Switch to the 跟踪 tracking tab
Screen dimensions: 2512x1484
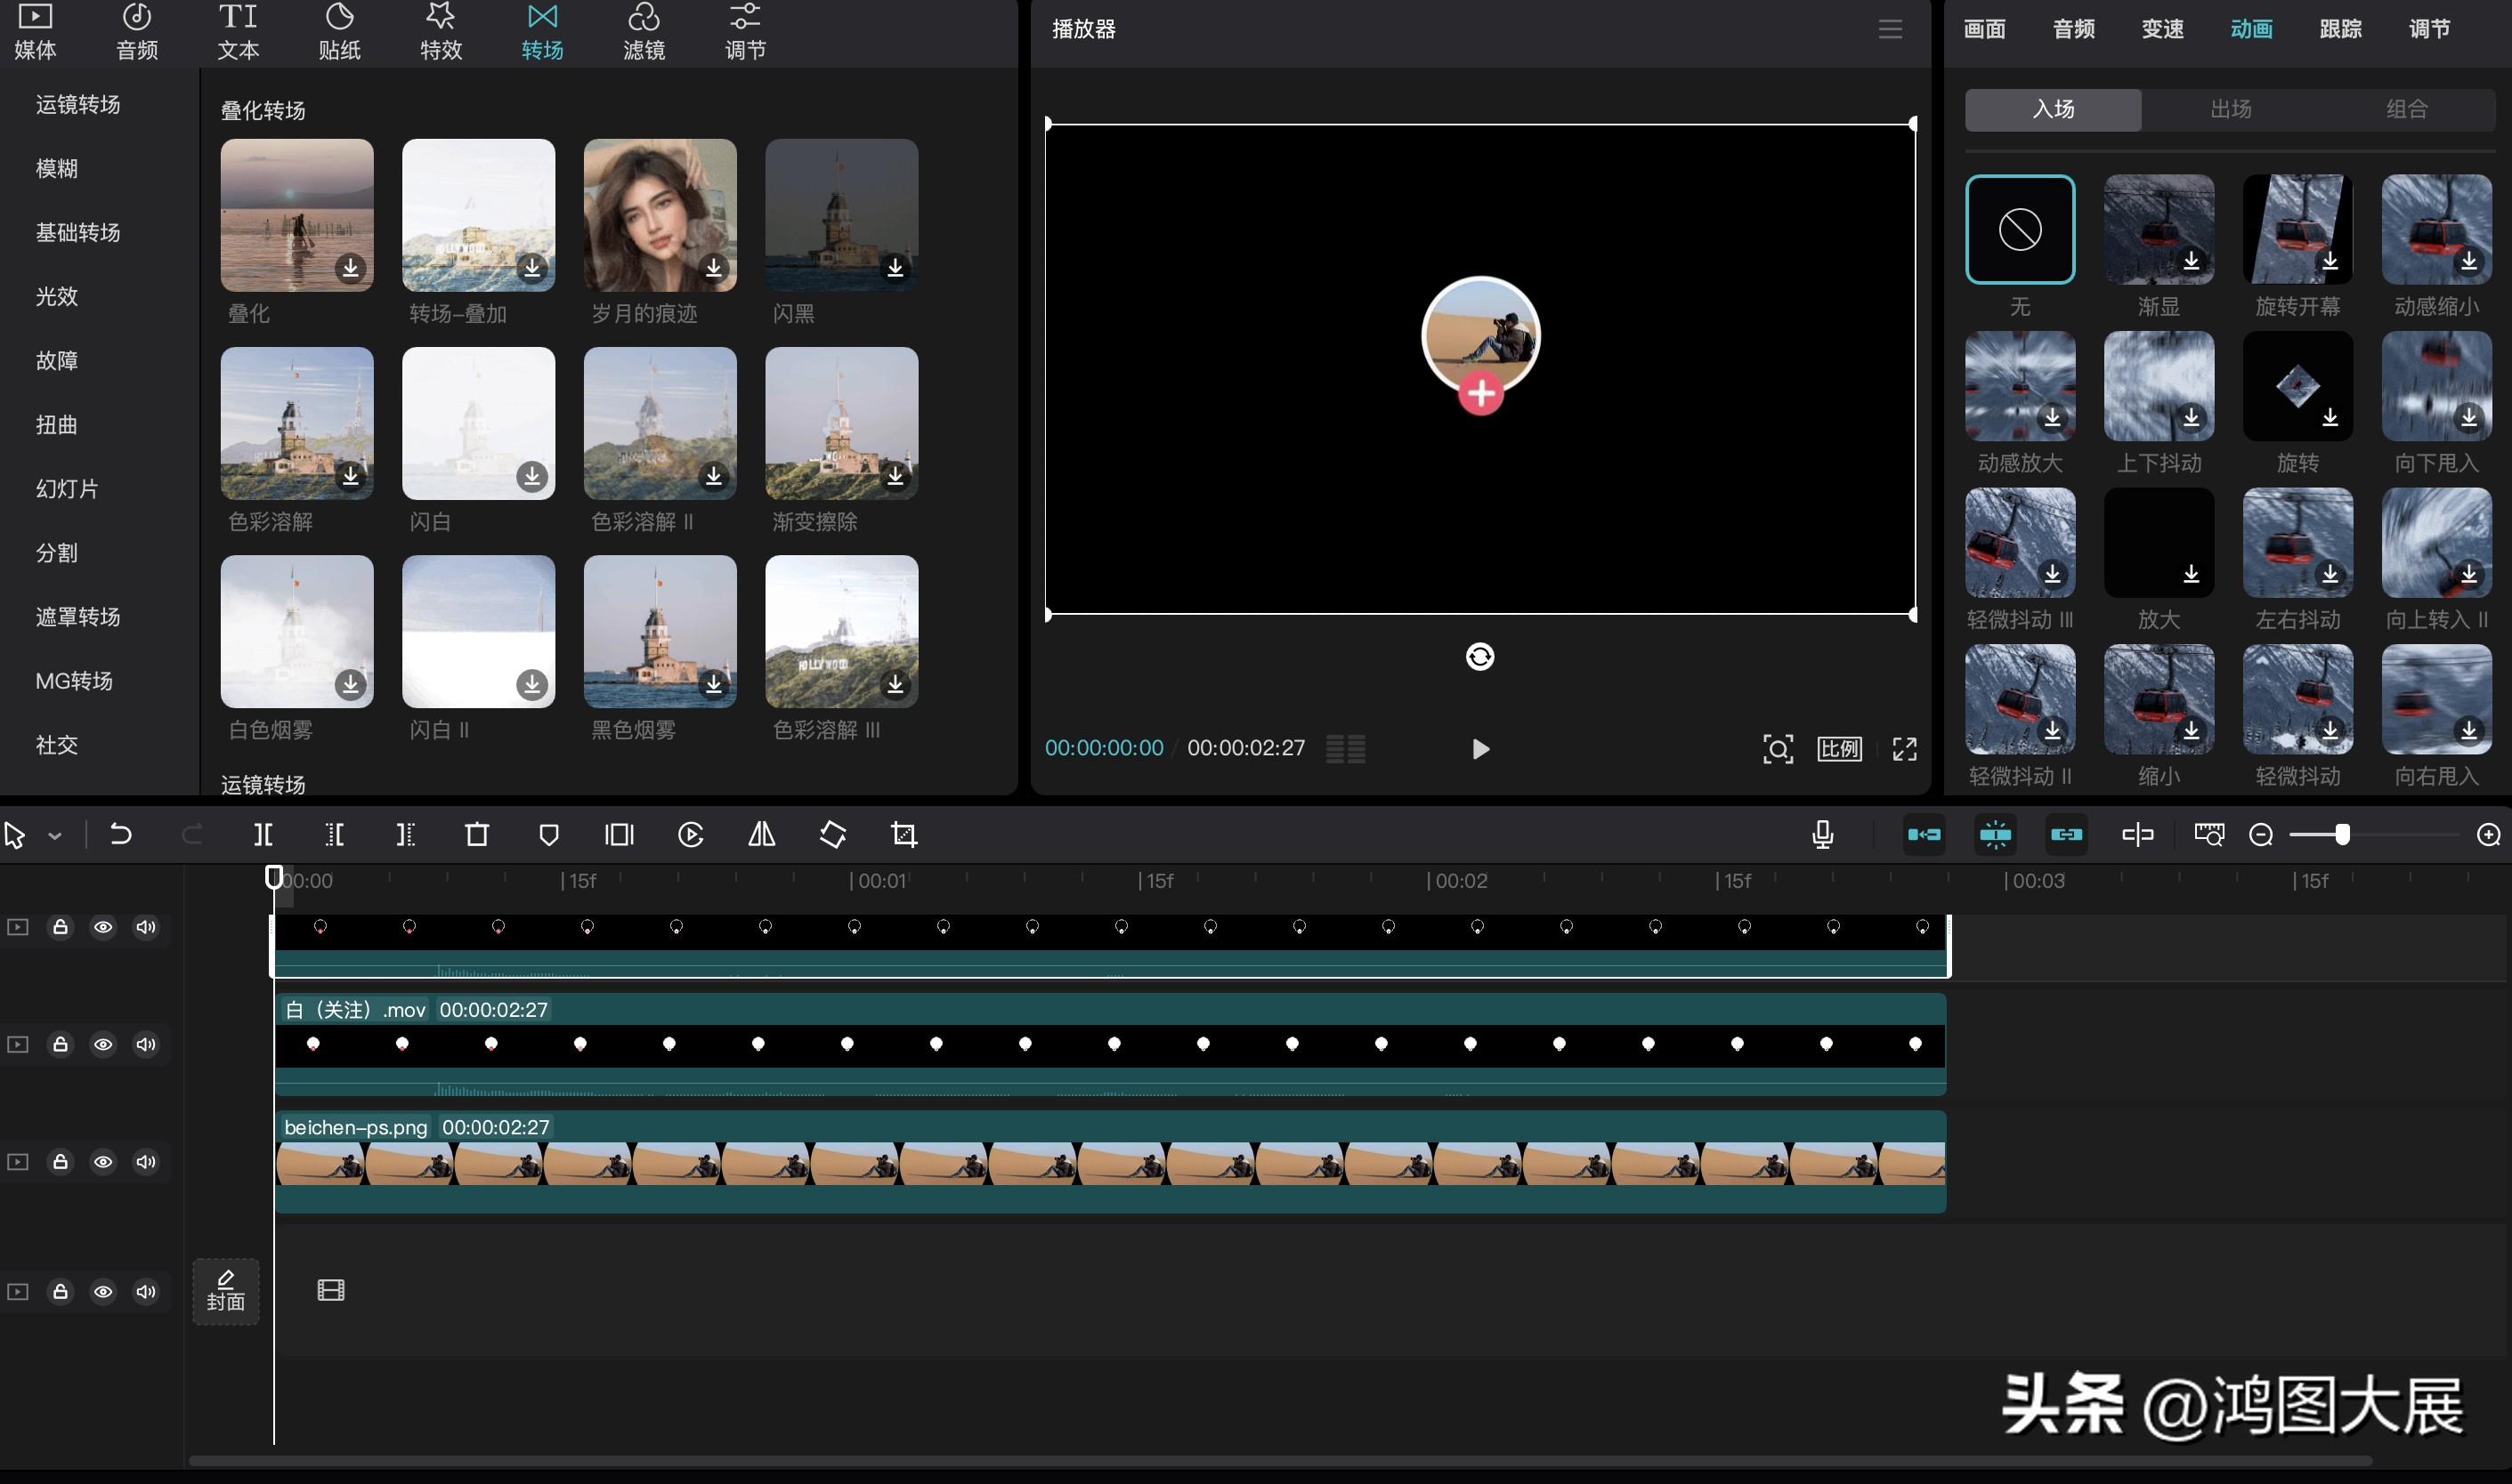tap(2341, 29)
